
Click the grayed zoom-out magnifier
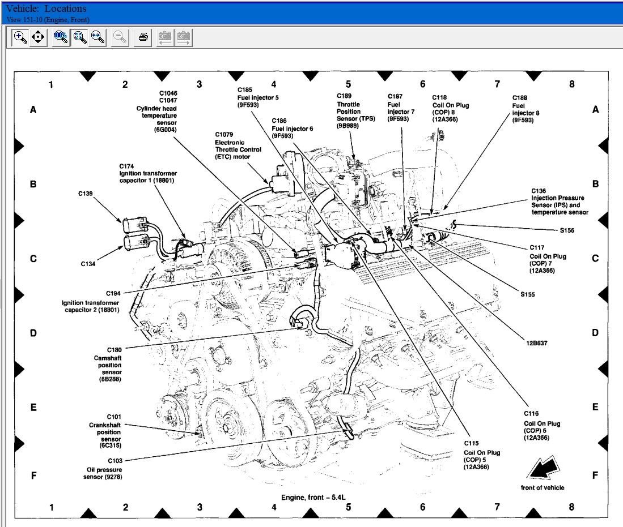[120, 37]
